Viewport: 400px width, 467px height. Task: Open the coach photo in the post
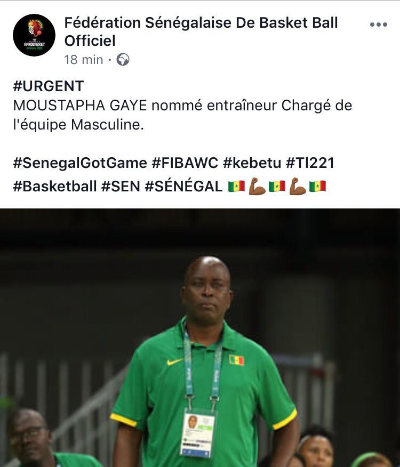pos(200,338)
